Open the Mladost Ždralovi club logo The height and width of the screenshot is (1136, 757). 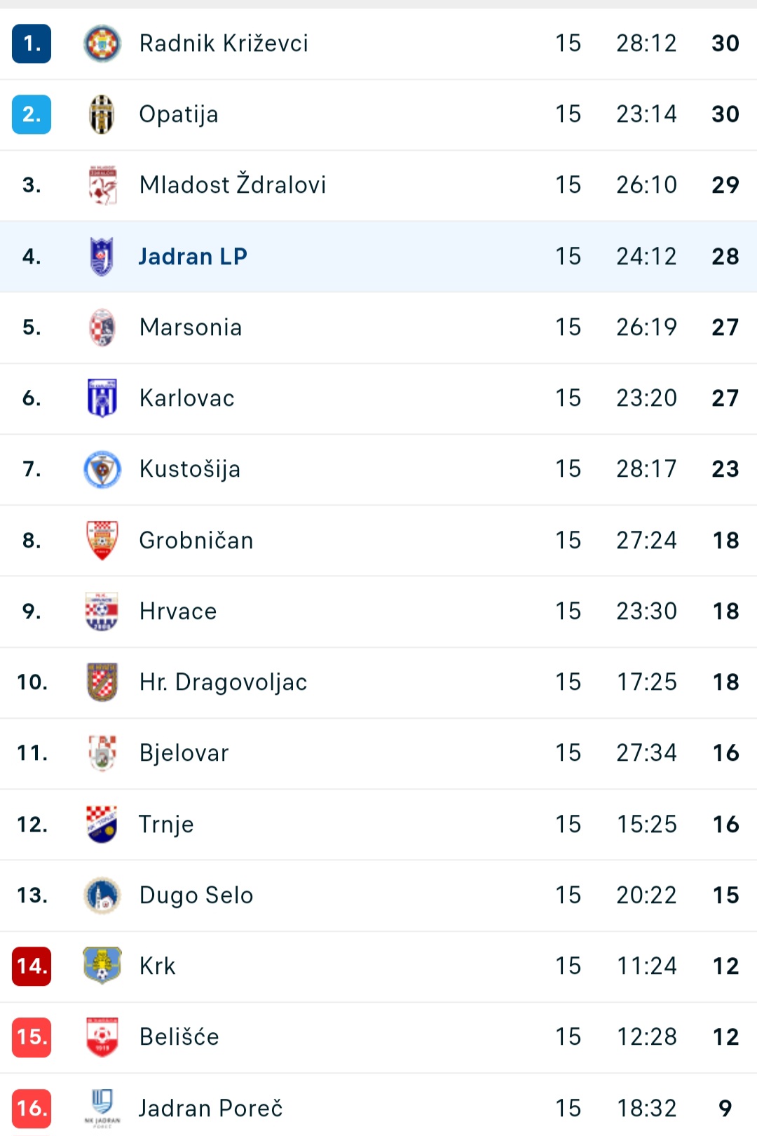click(x=102, y=185)
